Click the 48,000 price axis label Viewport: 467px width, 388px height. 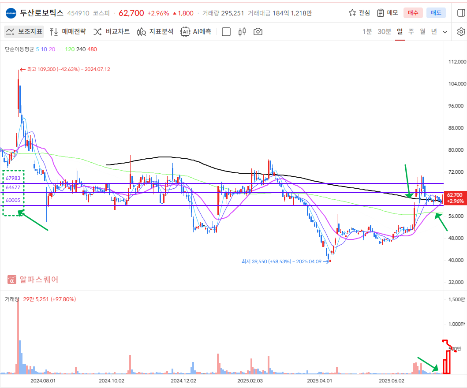click(456, 238)
